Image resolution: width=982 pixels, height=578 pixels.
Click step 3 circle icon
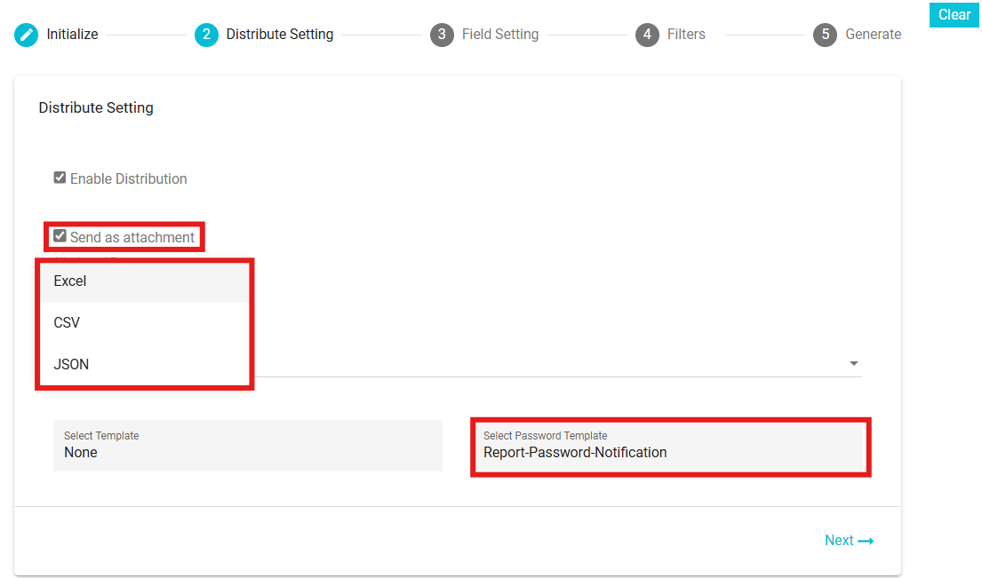coord(442,35)
